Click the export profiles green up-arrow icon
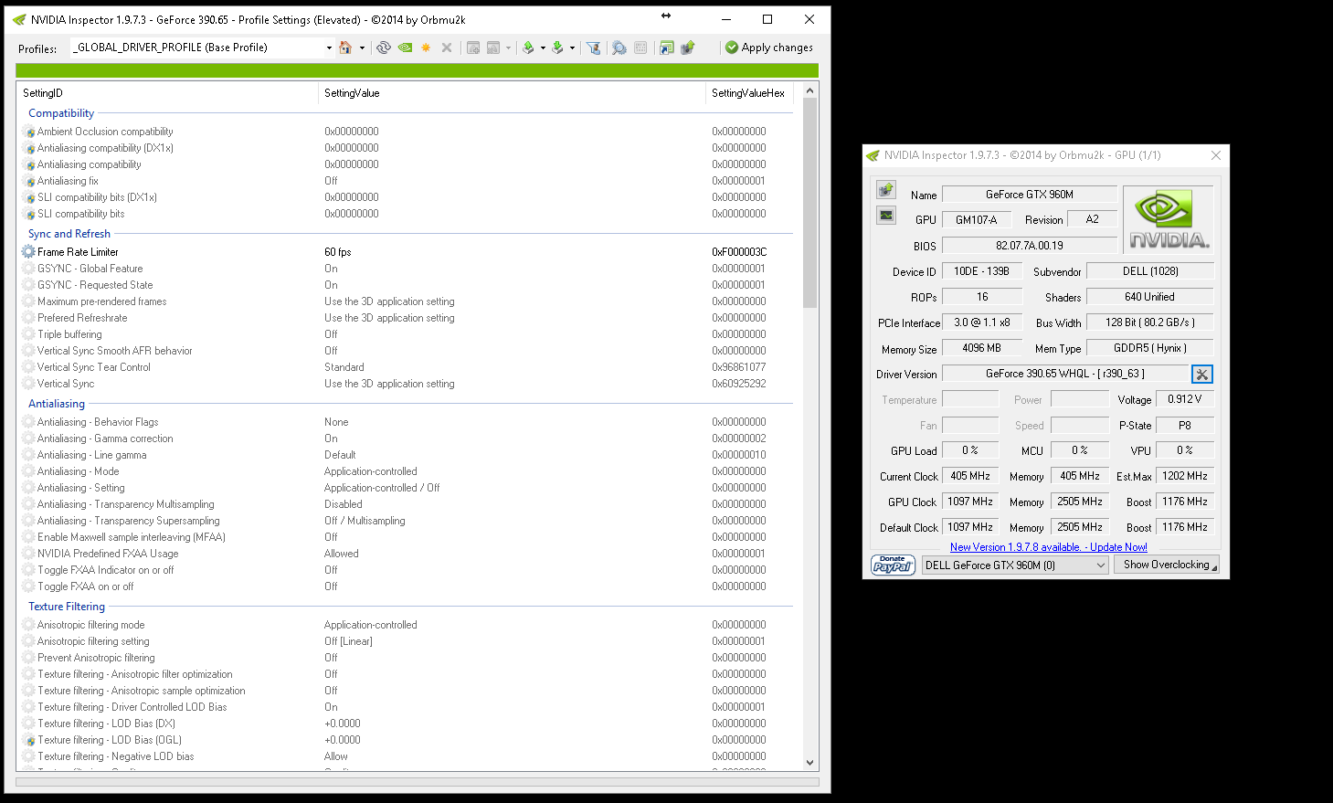The image size is (1333, 803). (x=528, y=48)
